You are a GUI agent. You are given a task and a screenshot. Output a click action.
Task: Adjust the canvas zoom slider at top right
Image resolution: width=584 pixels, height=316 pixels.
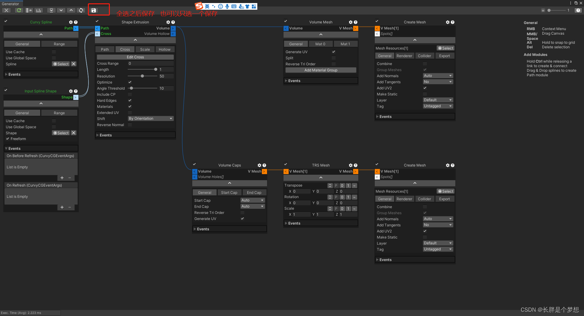pos(556,10)
